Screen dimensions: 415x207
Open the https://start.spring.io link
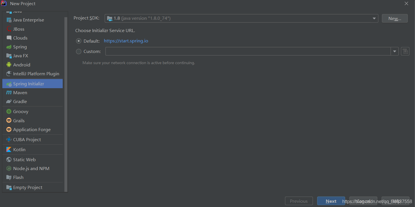pos(126,41)
